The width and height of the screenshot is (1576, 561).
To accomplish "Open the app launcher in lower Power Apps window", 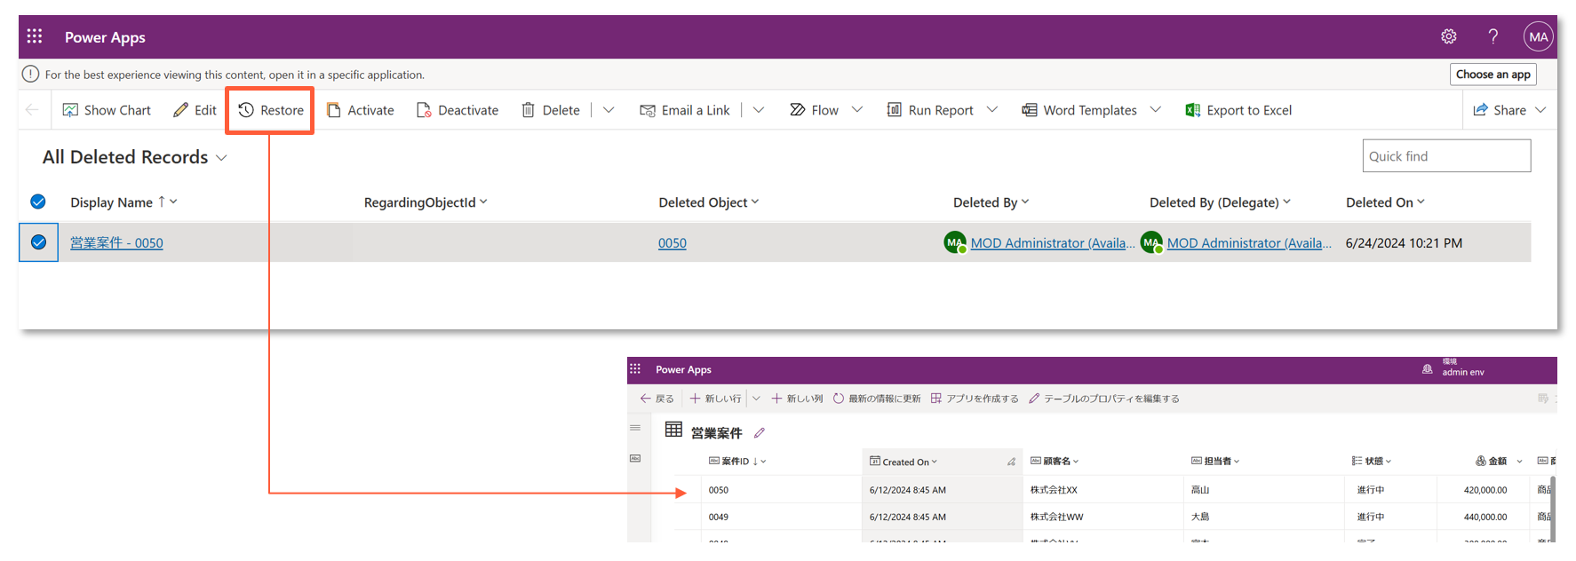I will pyautogui.click(x=635, y=369).
